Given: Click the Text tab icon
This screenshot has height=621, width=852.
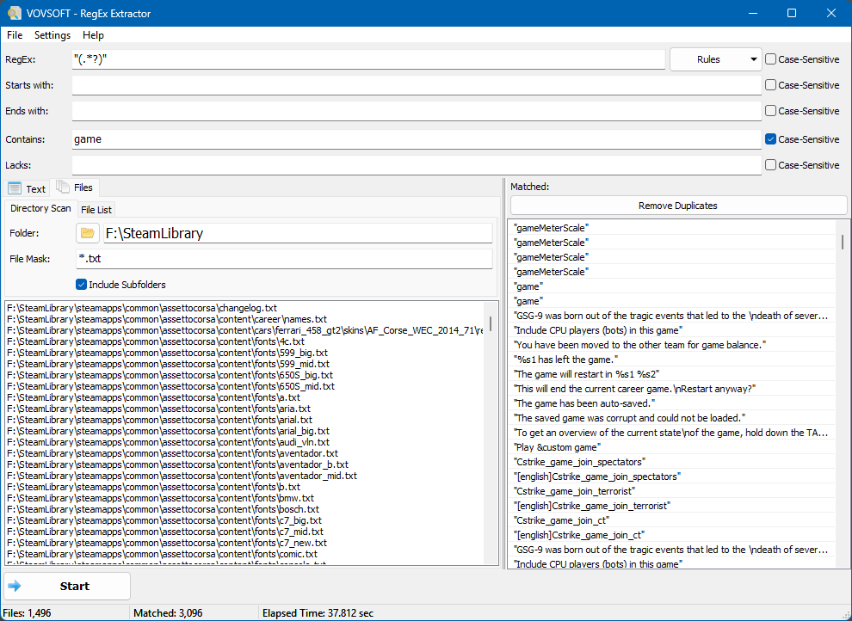Looking at the screenshot, I should point(15,188).
